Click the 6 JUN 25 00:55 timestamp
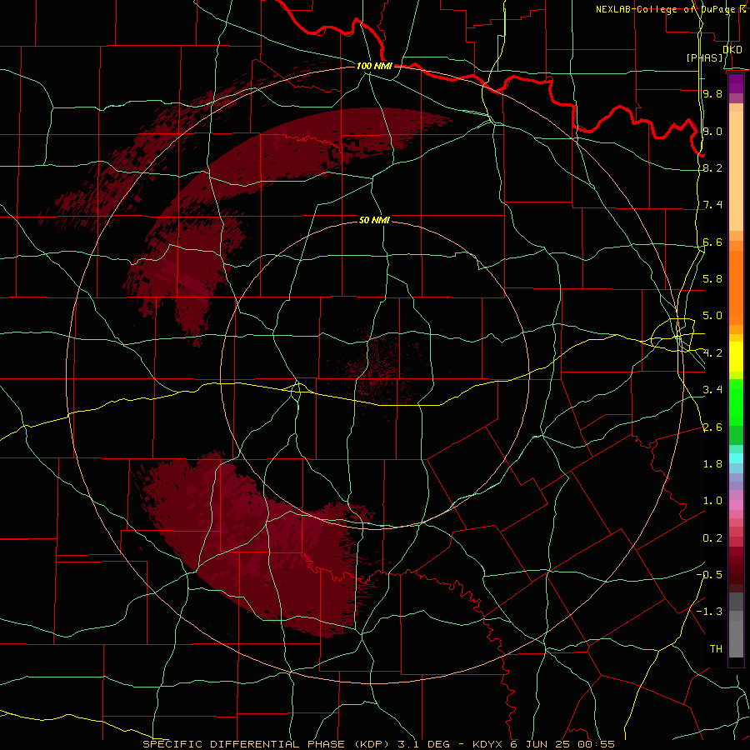Screen dimensions: 750x750 562,744
